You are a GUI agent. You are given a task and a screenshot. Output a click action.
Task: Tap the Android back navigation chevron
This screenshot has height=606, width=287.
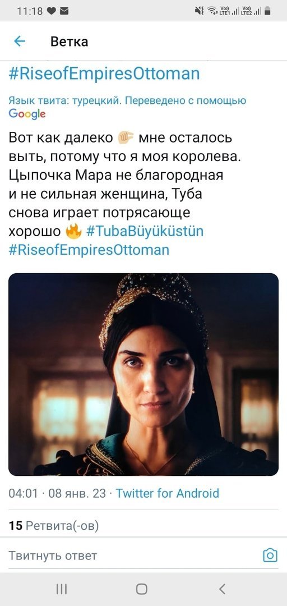pyautogui.click(x=222, y=589)
